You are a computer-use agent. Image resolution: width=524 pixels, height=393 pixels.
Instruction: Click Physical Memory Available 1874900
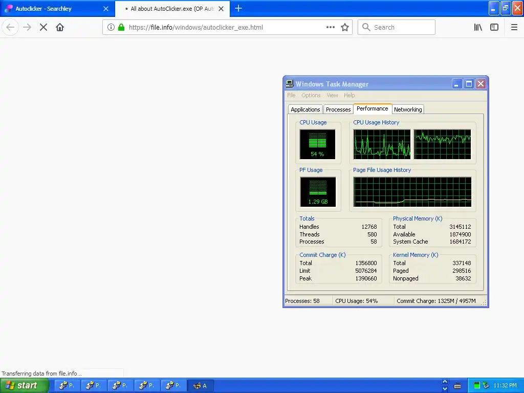coord(460,234)
